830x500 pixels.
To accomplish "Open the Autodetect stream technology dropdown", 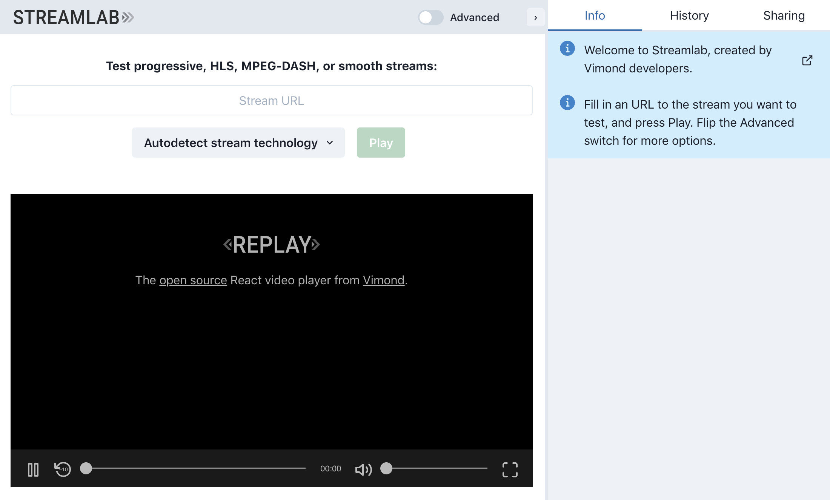I will (x=238, y=143).
